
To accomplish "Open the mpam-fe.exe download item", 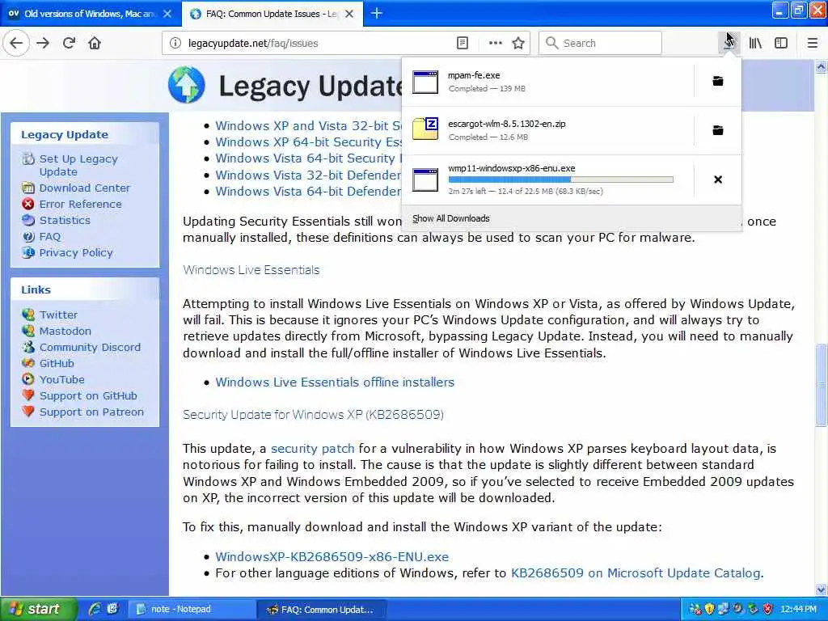I will 547,82.
